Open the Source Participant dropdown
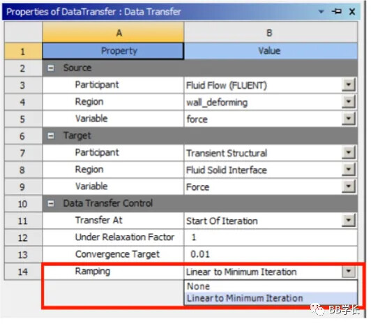The height and width of the screenshot is (326, 371). coord(349,85)
